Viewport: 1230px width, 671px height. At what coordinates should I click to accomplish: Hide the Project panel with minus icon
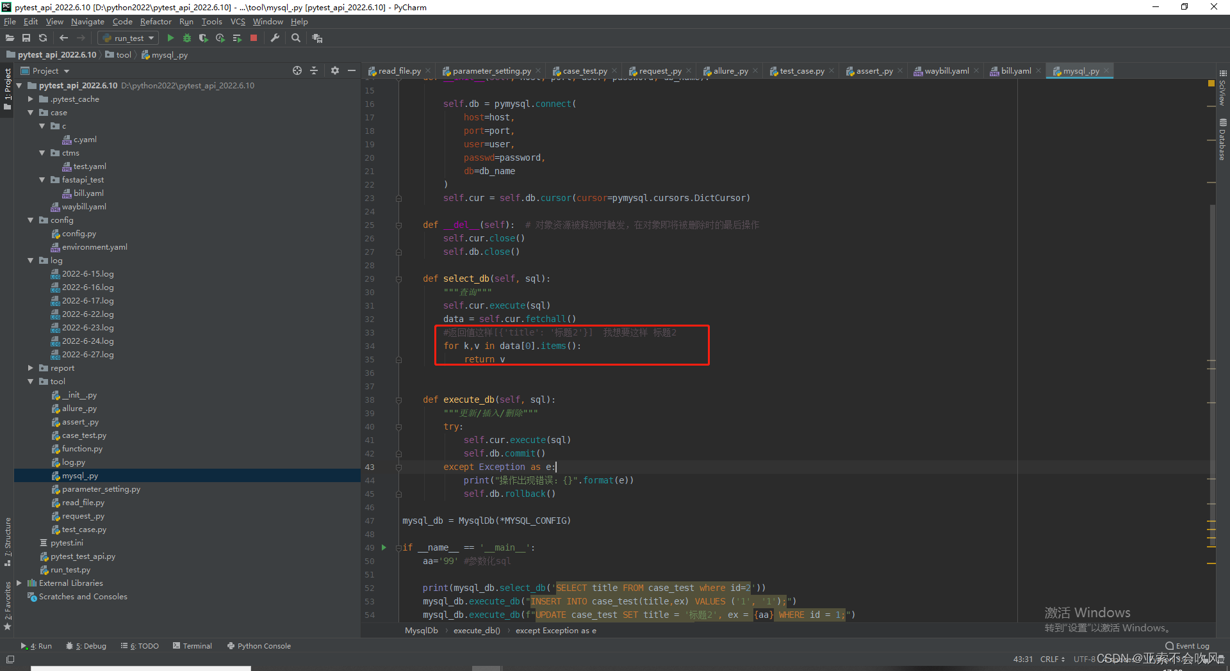click(352, 71)
